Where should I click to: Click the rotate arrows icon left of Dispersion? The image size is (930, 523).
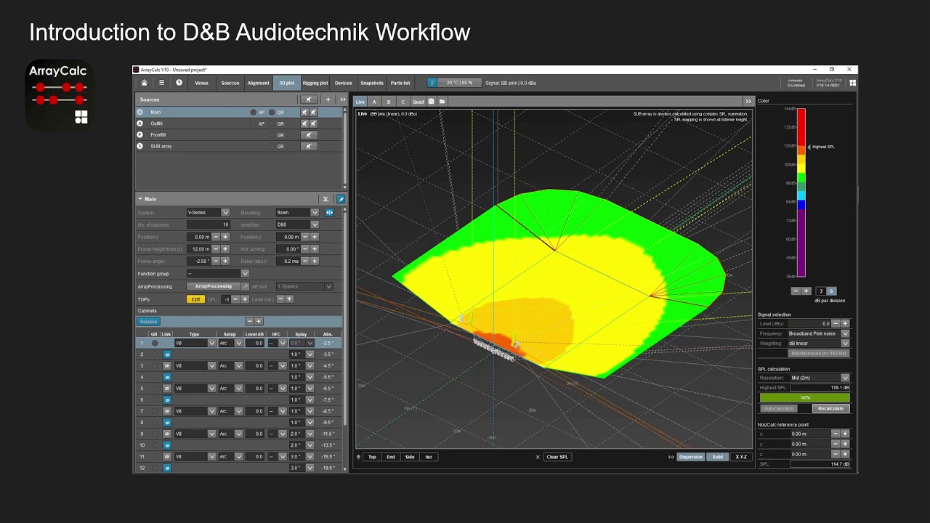click(x=671, y=457)
